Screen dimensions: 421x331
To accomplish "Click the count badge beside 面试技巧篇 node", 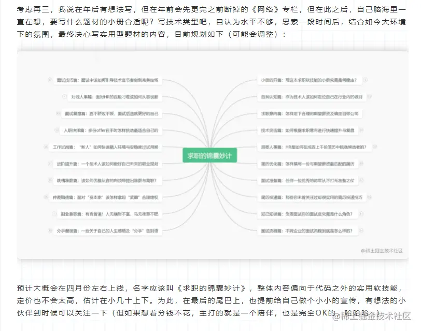I will tap(50, 80).
